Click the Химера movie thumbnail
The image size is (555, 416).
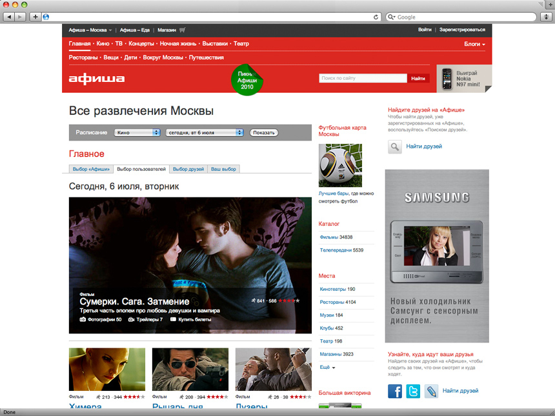pos(107,370)
